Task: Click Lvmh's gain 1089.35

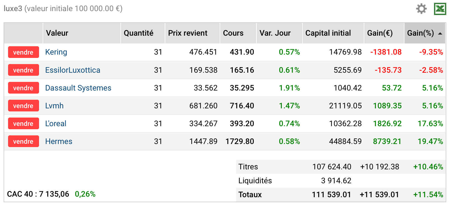Action: 387,106
